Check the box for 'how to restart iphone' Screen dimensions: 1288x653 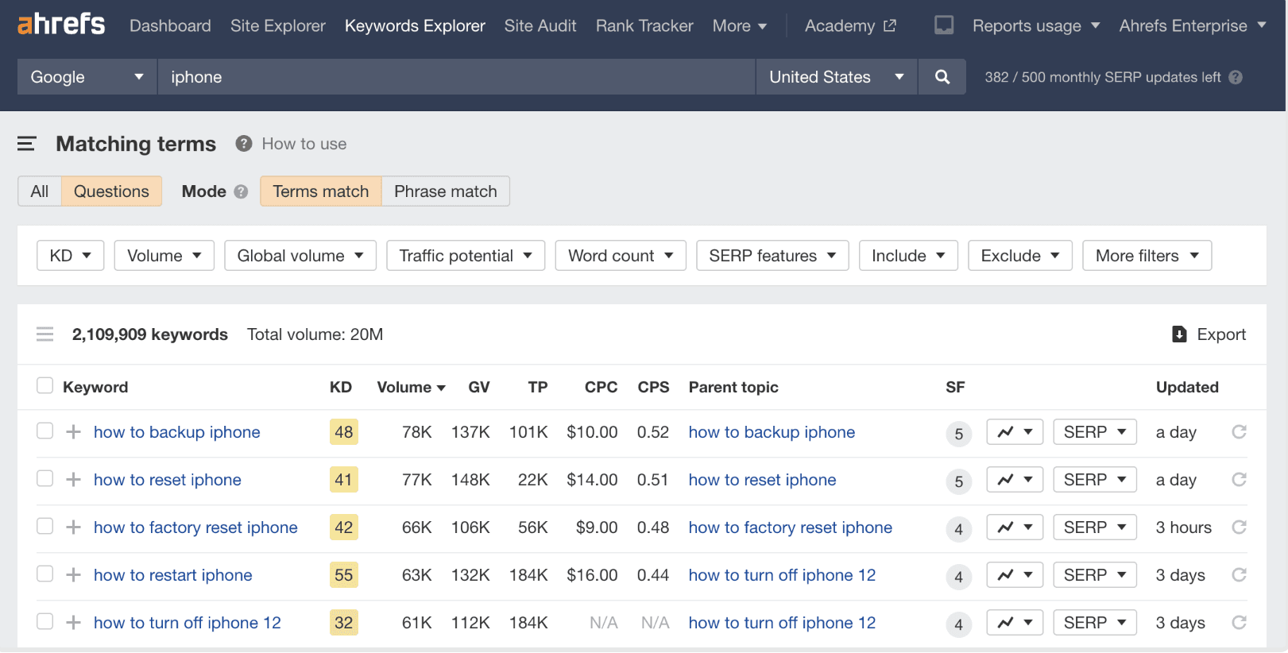tap(45, 574)
